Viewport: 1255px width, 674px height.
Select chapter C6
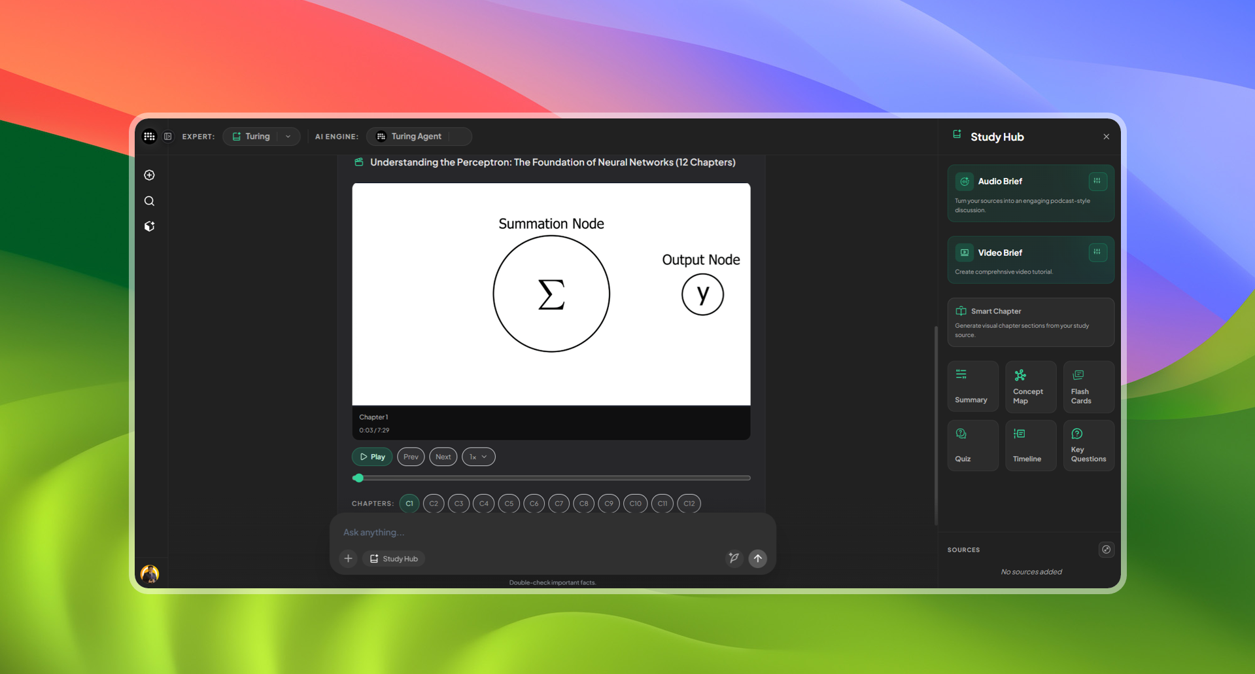pyautogui.click(x=534, y=503)
